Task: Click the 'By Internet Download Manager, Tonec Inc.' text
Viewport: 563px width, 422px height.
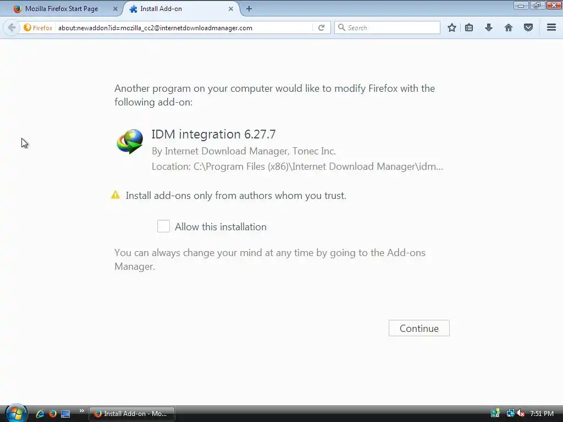Action: tap(244, 151)
